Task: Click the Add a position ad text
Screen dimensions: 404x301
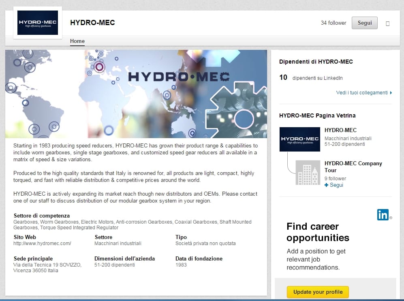Action: [x=316, y=259]
